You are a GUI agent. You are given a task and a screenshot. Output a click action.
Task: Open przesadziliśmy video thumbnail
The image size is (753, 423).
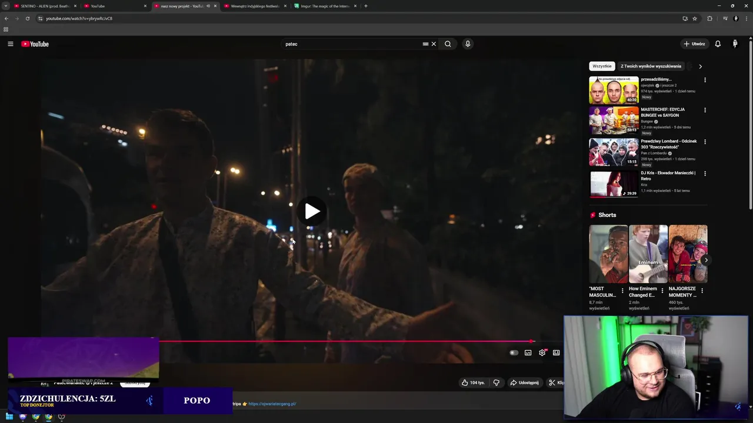point(614,90)
